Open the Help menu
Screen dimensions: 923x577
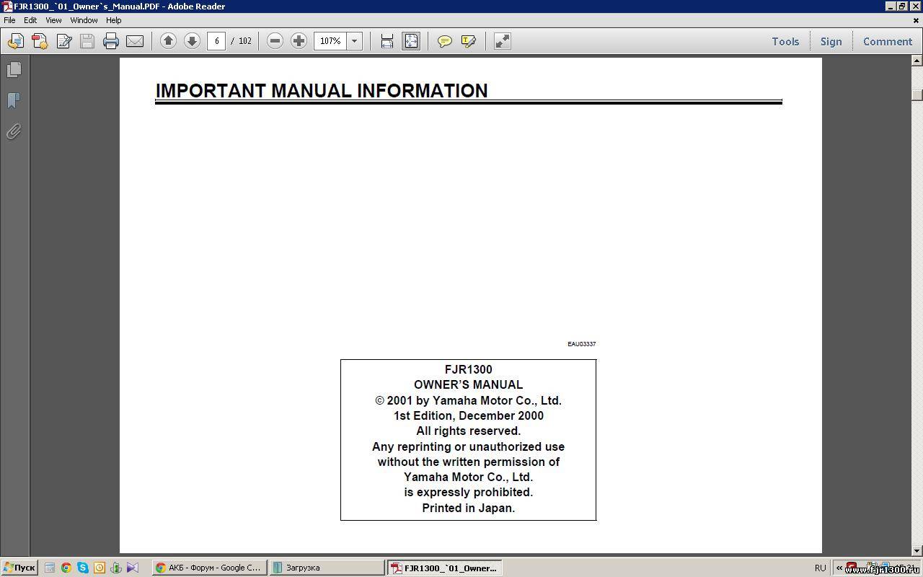(x=114, y=20)
